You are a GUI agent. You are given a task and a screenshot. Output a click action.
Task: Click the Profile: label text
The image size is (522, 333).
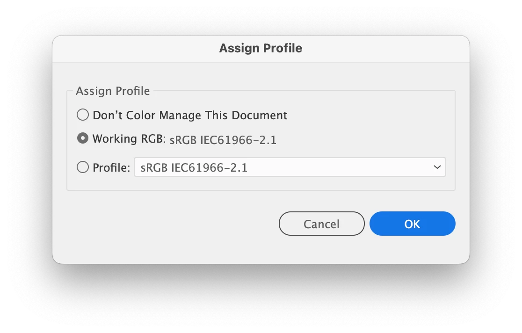pos(111,167)
